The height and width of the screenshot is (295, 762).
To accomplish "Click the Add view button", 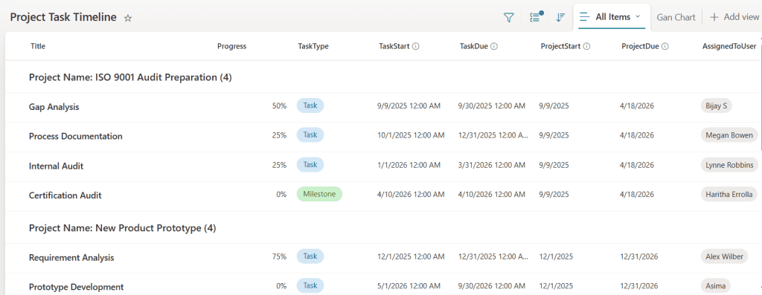I will (x=734, y=18).
